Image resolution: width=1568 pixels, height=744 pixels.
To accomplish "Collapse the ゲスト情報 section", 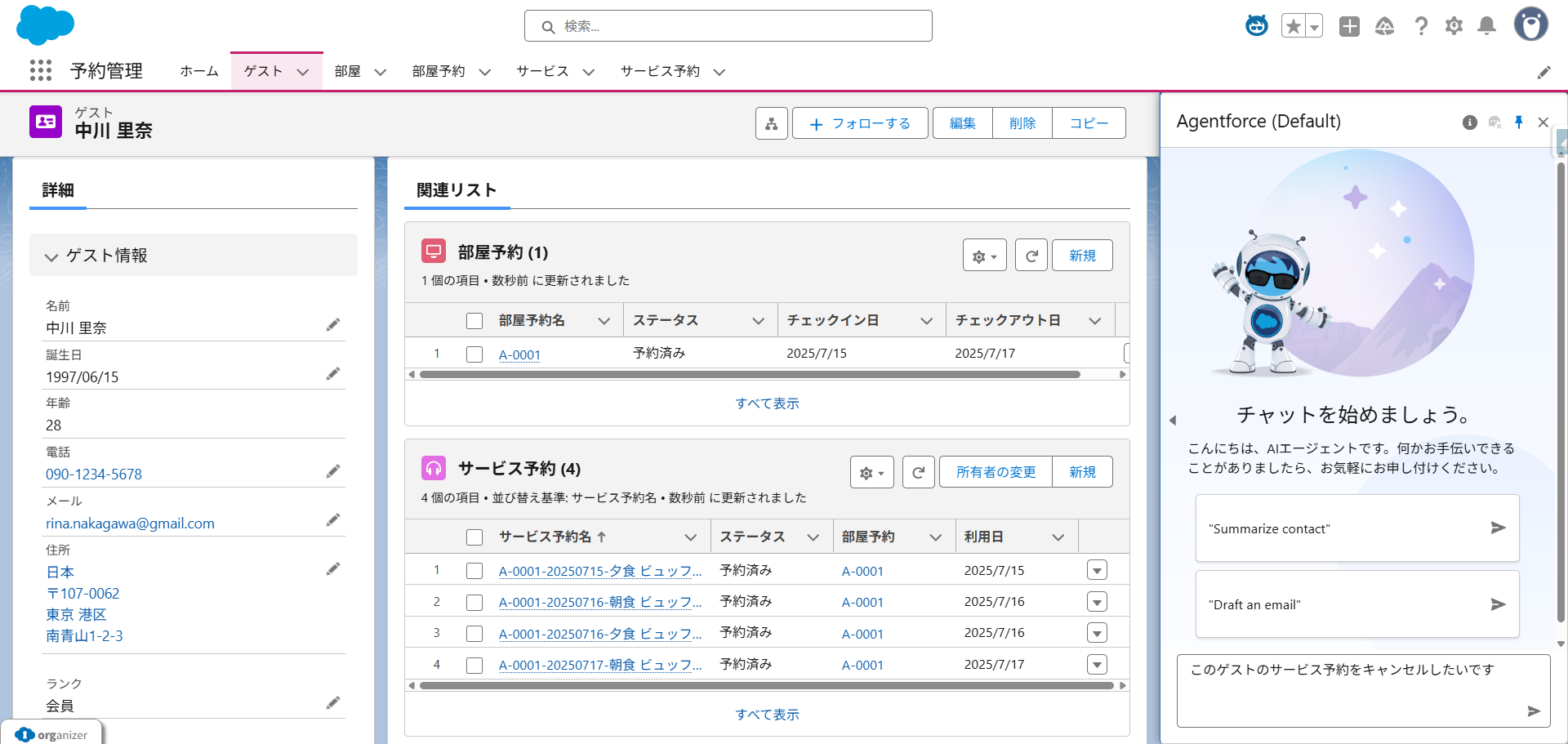I will click(x=51, y=255).
